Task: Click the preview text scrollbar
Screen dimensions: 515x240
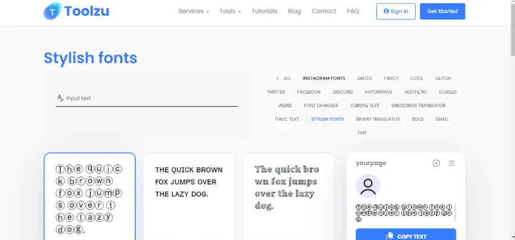Action: (x=455, y=213)
